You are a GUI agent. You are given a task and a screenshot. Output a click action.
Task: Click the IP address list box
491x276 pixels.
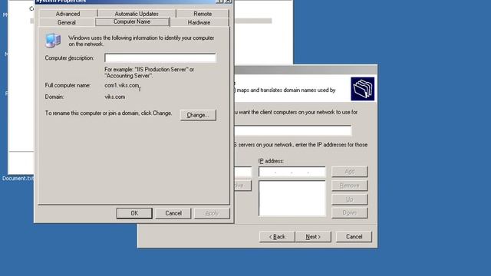pos(292,199)
